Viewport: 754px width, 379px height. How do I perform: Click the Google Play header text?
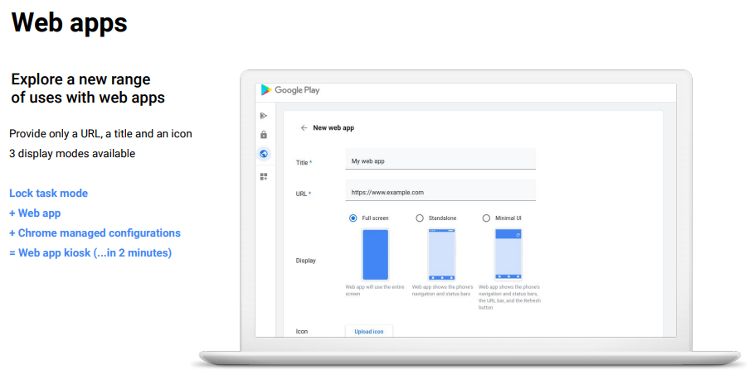pyautogui.click(x=297, y=90)
